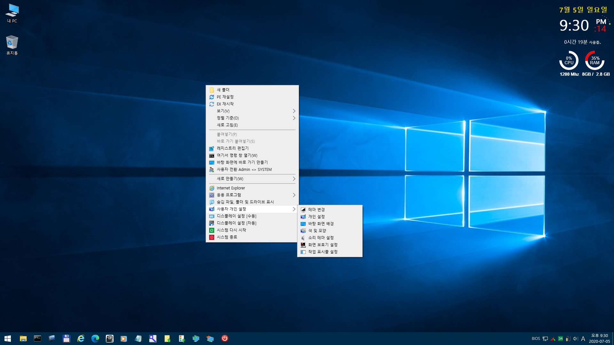Select 여기서 명령 창 열기(W)
Viewport: 614px width, 345px height.
(252, 155)
